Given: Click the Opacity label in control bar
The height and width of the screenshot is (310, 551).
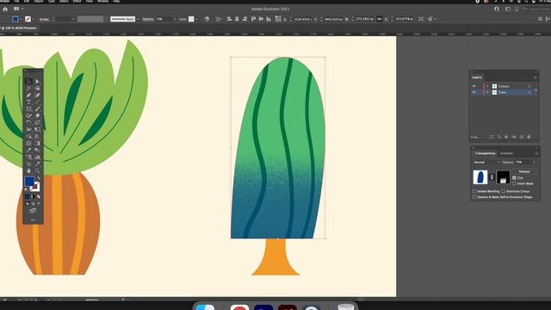Looking at the screenshot, I should 148,19.
